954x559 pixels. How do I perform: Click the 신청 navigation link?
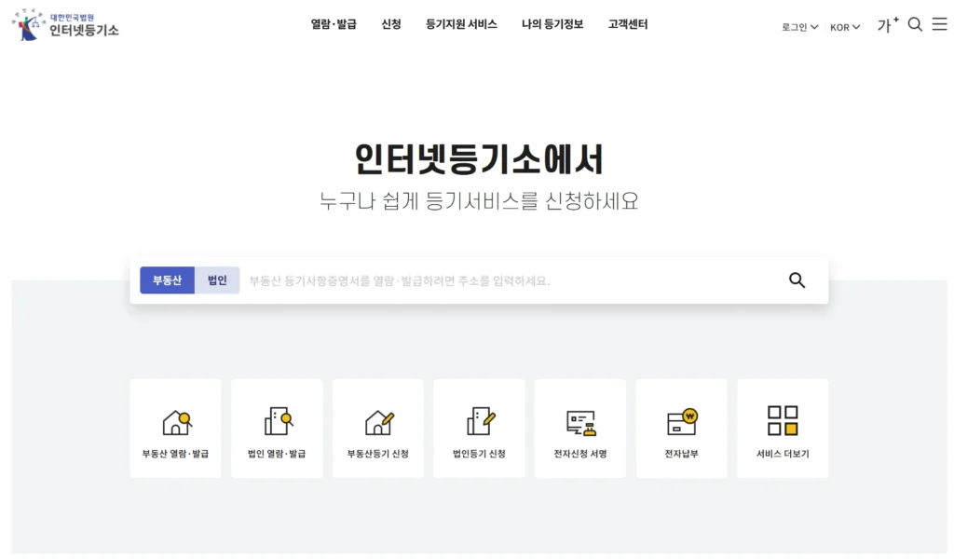point(391,25)
